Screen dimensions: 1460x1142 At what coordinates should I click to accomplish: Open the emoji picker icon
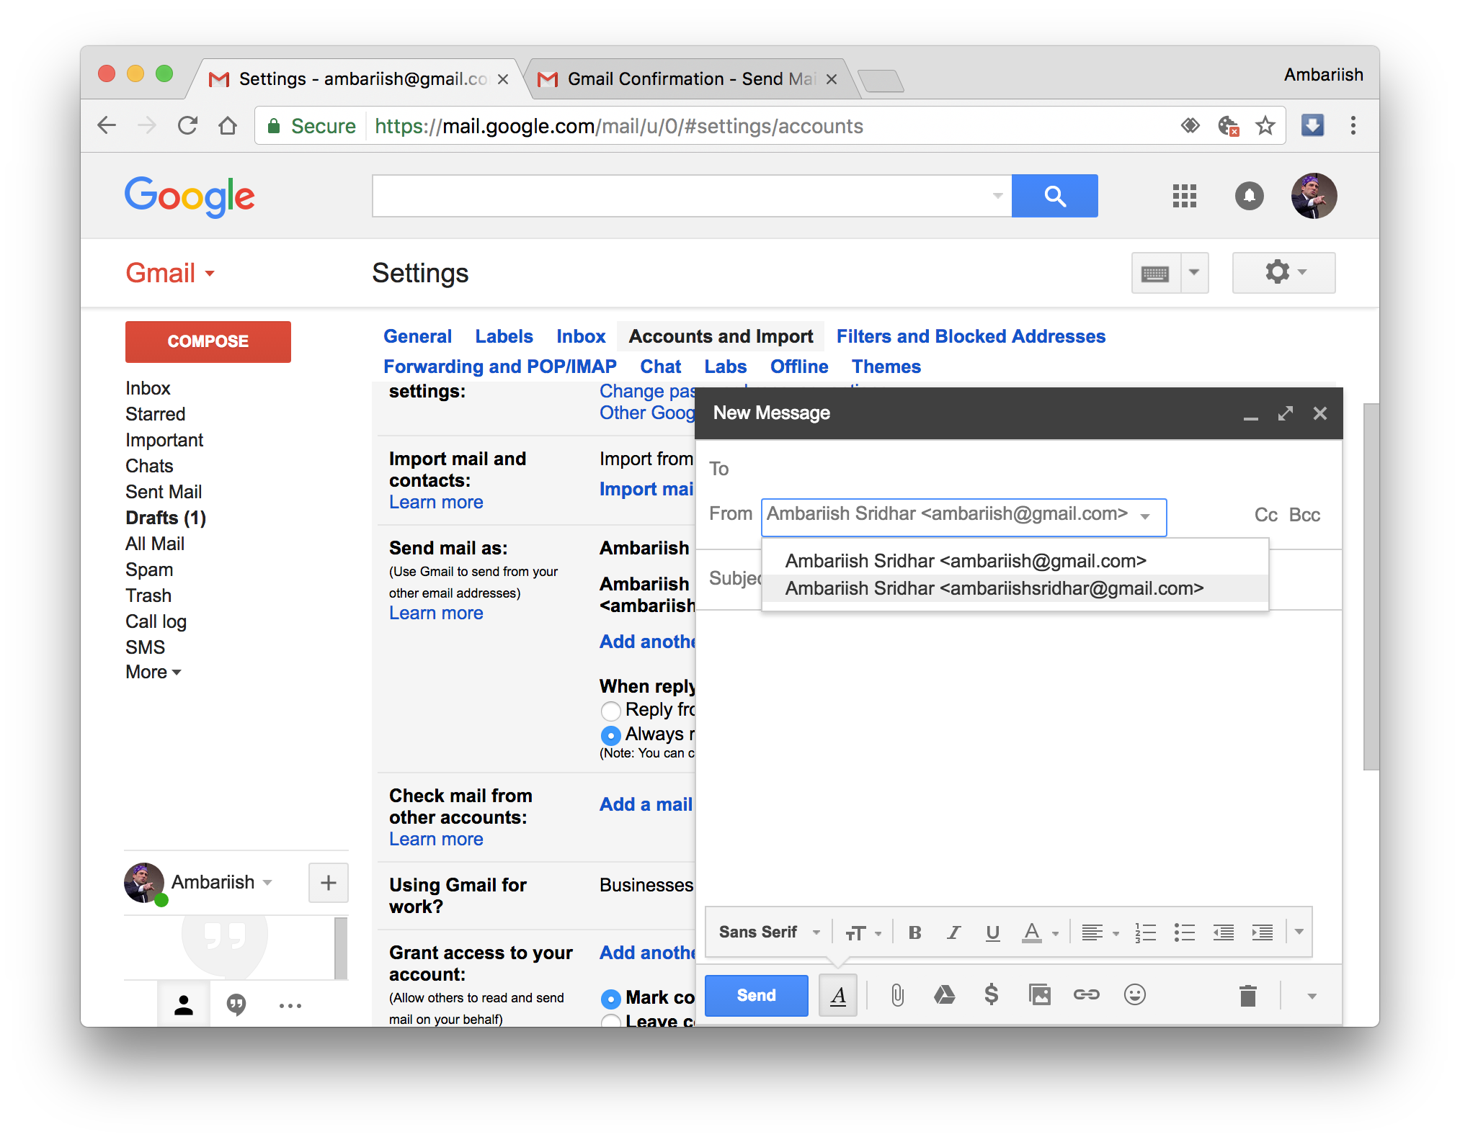tap(1134, 995)
